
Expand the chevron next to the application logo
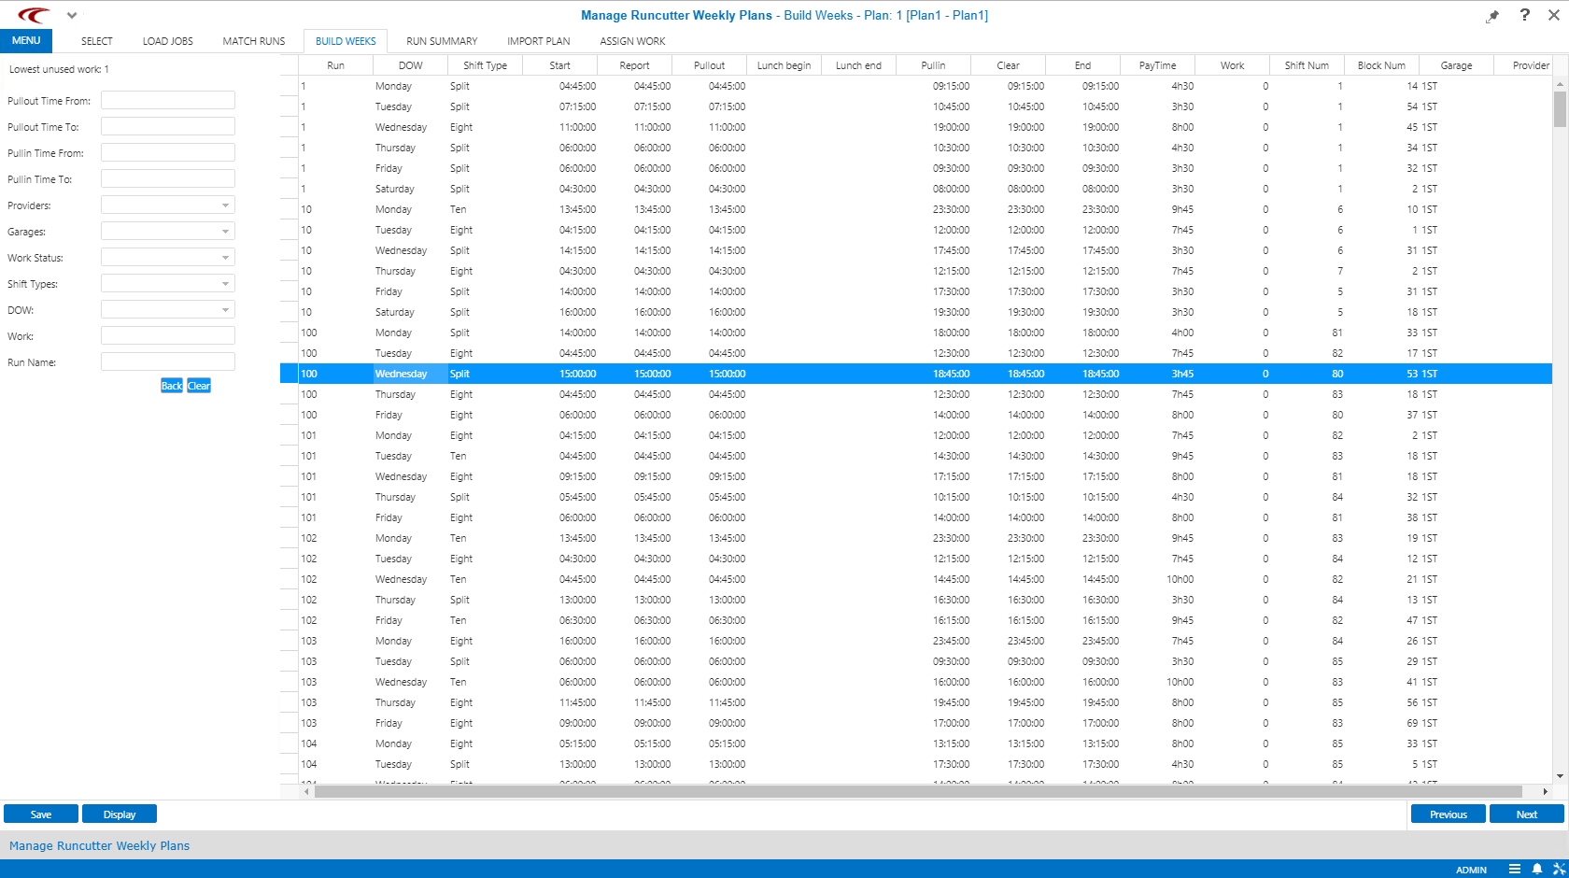click(72, 15)
